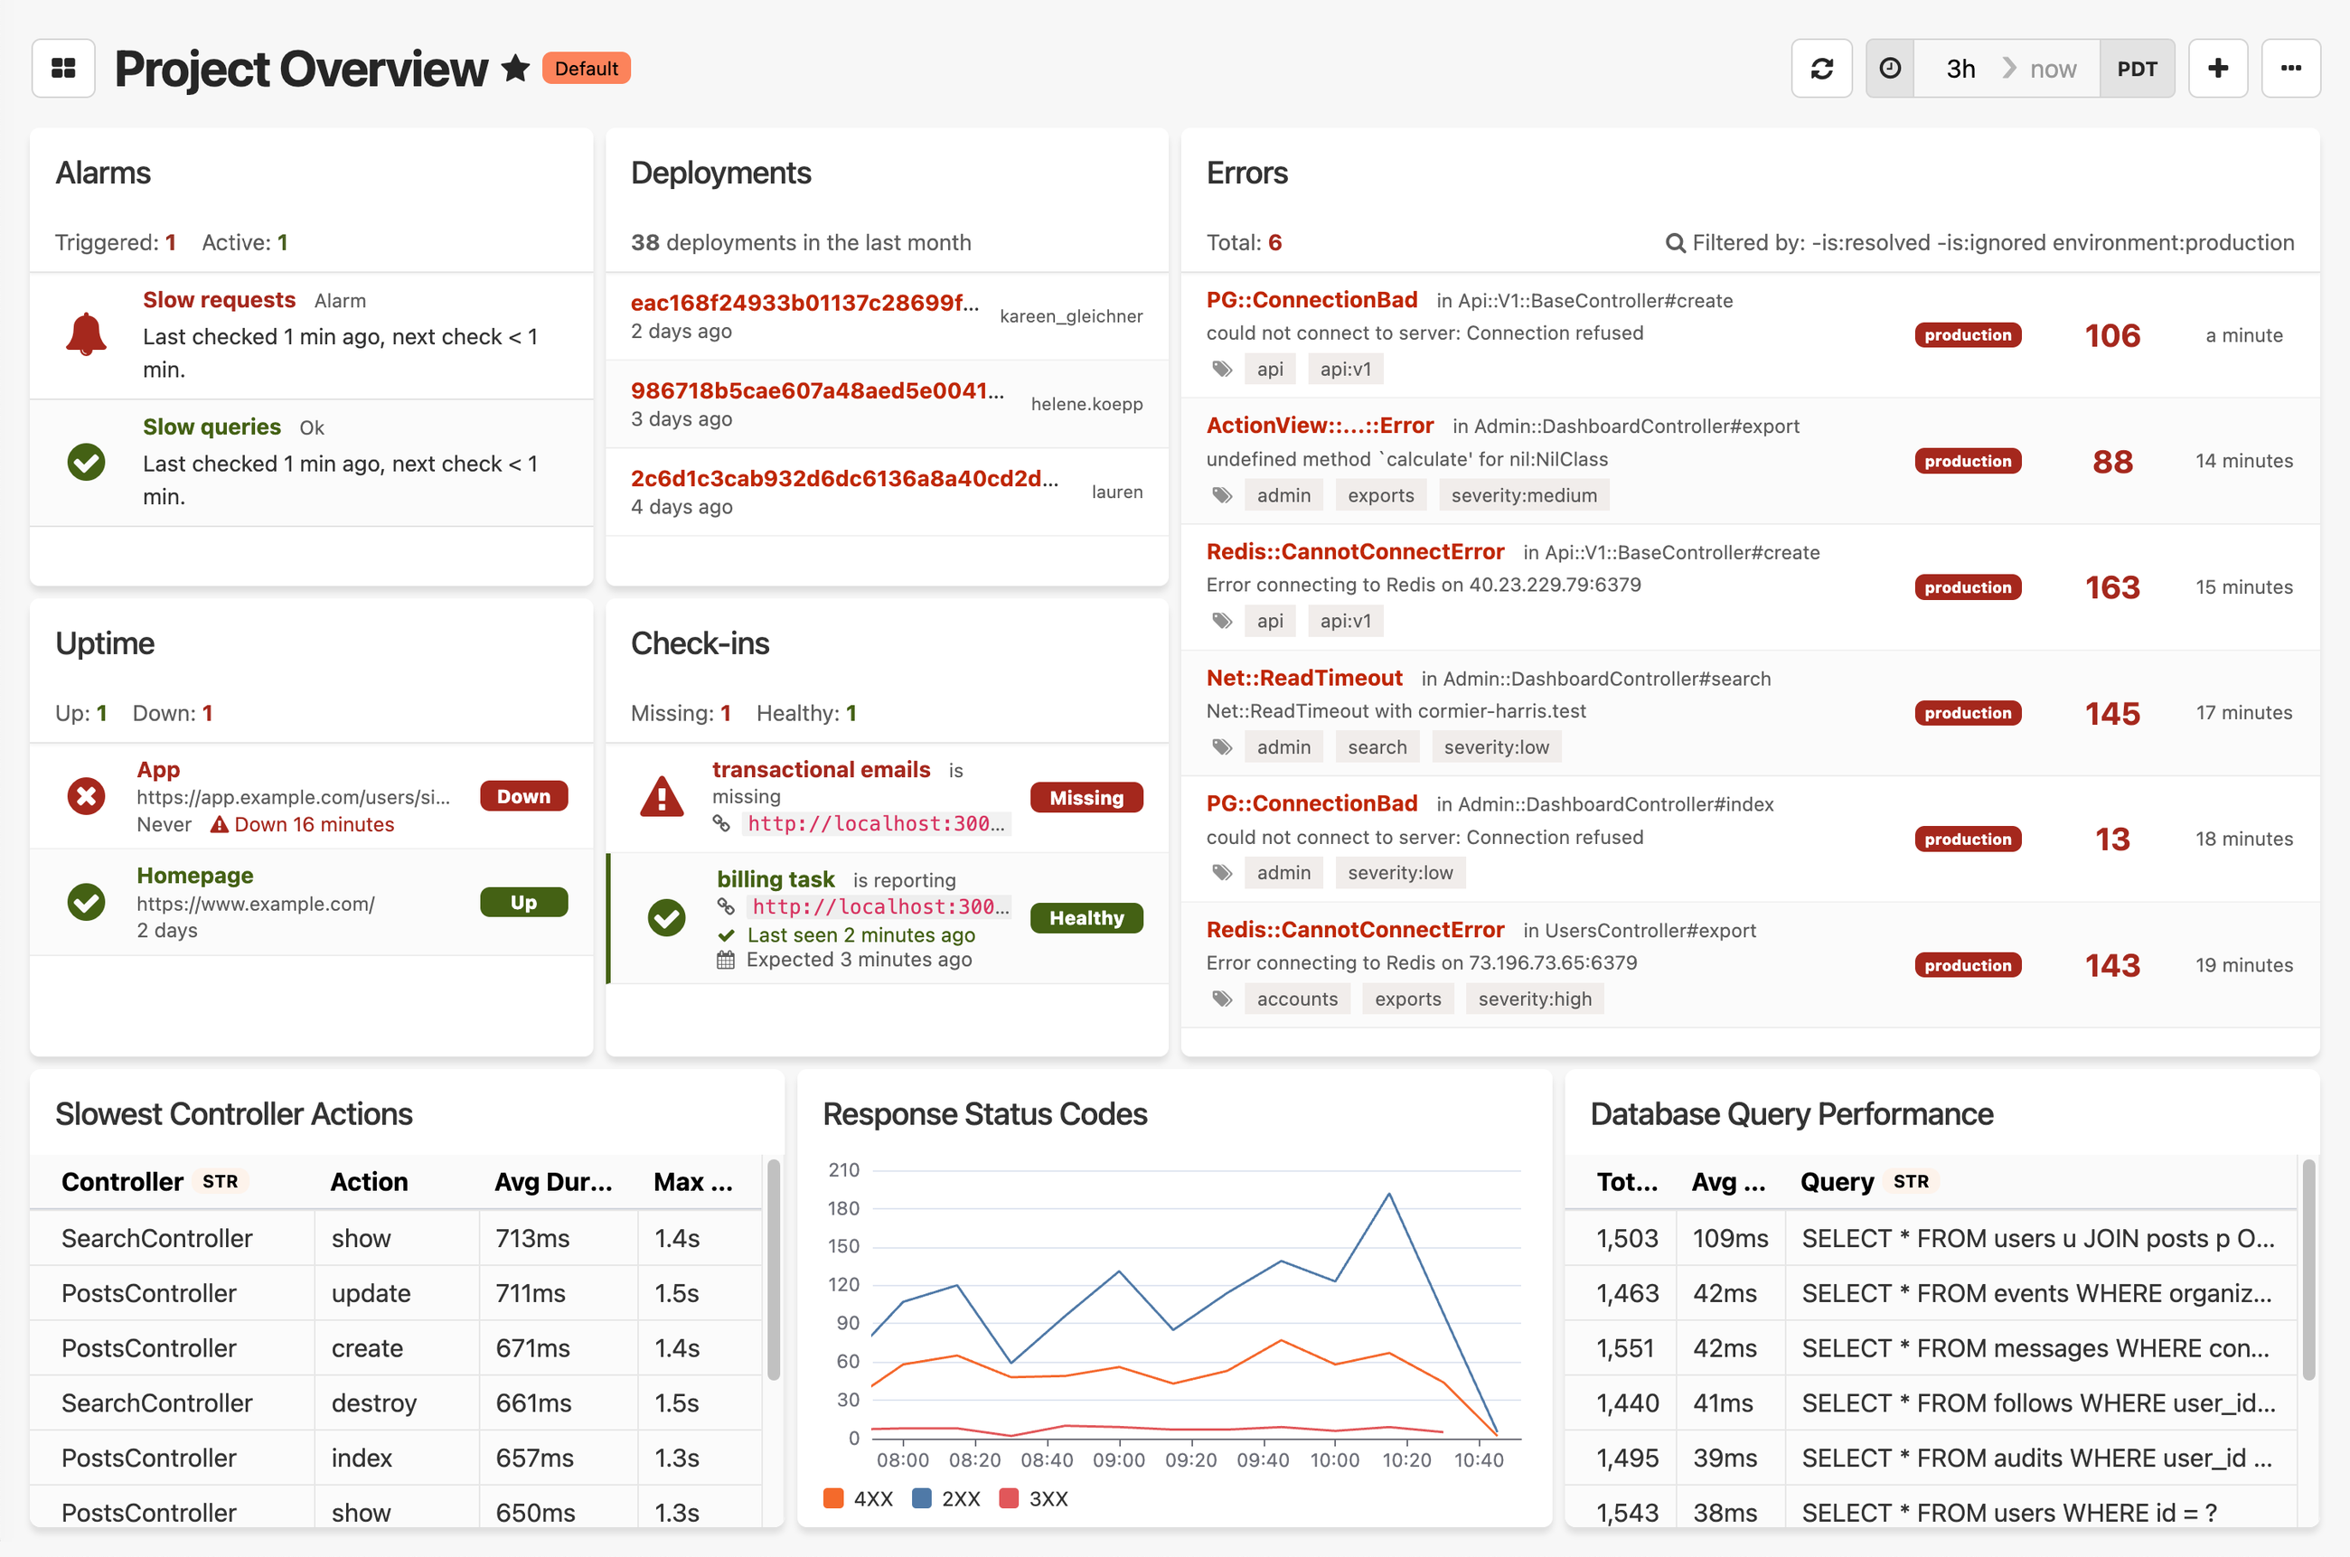Click the dashboard grid icon beside Project Overview
2350x1557 pixels.
(x=62, y=68)
